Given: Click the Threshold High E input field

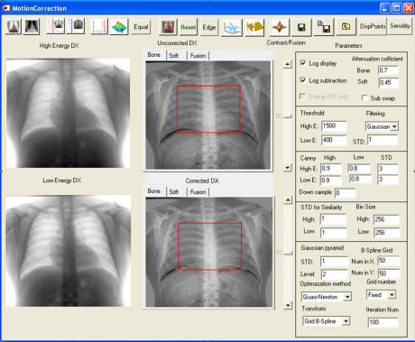Looking at the screenshot, I should [x=334, y=126].
